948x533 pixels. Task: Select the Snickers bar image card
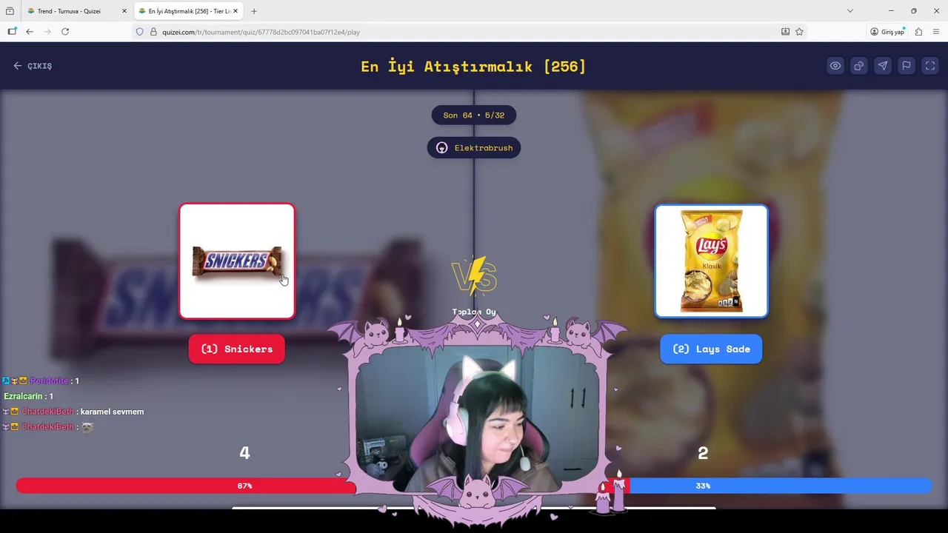pyautogui.click(x=237, y=261)
